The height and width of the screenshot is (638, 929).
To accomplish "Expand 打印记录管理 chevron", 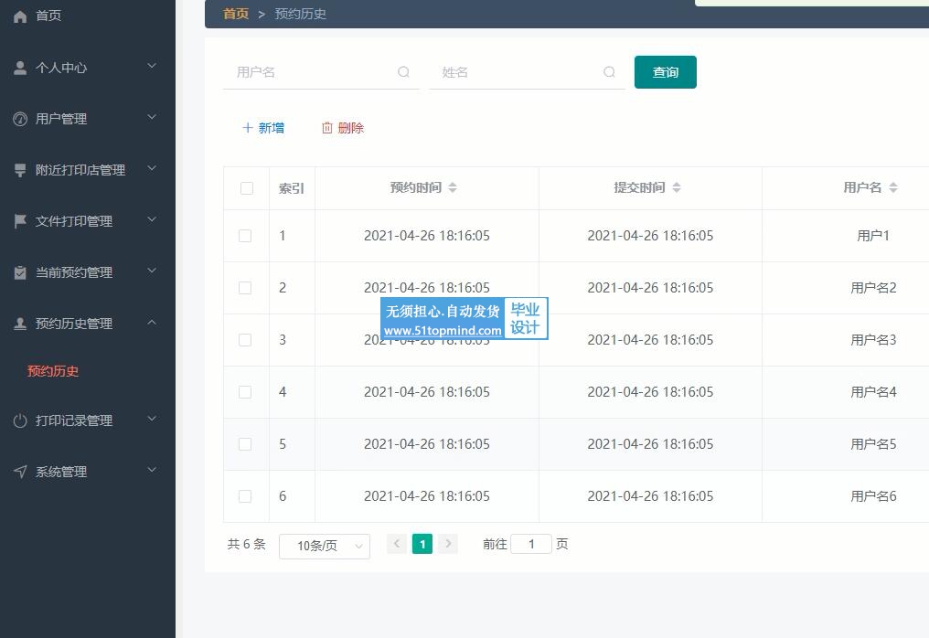I will point(152,419).
